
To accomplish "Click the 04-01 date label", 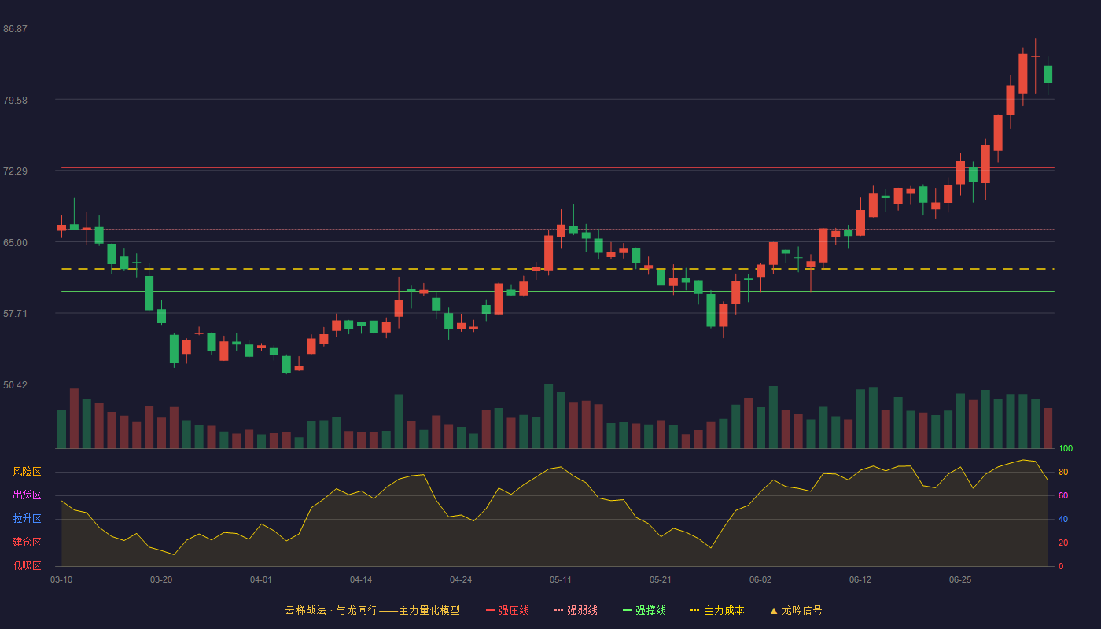I will point(261,579).
